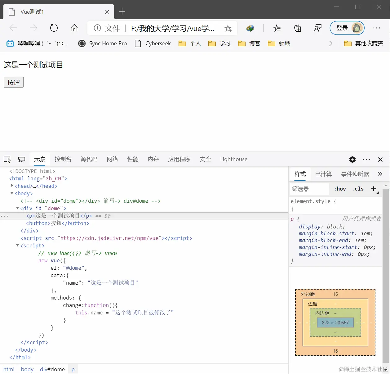Expand the head node in DOM tree

(x=12, y=186)
